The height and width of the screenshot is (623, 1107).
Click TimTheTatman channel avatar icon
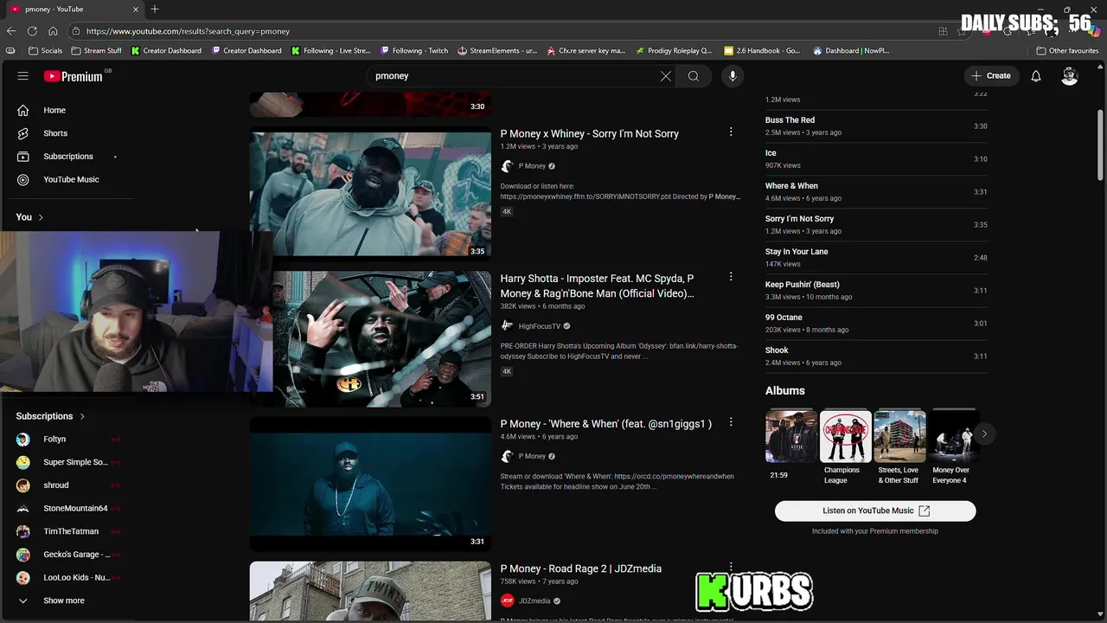[x=23, y=531]
